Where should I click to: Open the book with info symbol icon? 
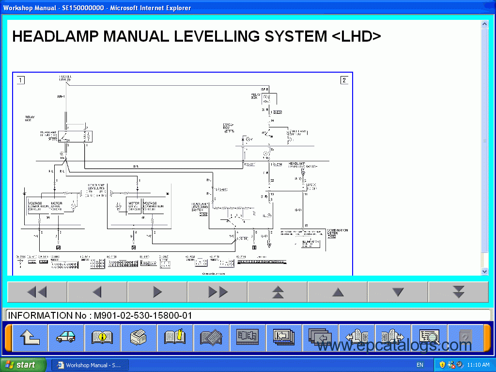tap(102, 338)
